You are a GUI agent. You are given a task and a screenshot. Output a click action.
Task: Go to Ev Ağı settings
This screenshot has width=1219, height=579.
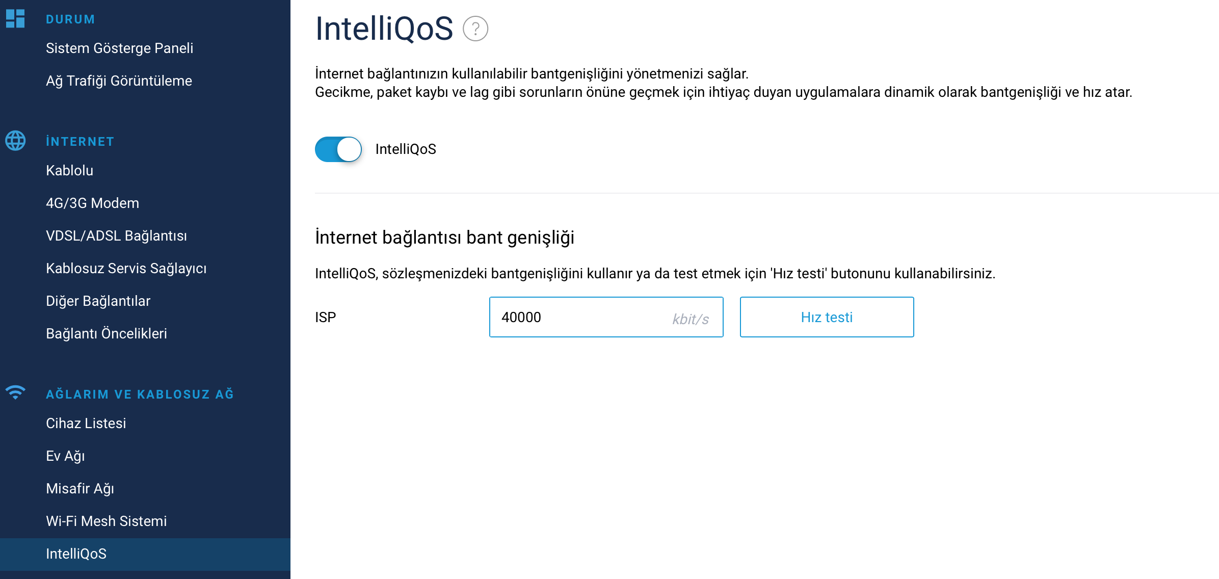(65, 456)
